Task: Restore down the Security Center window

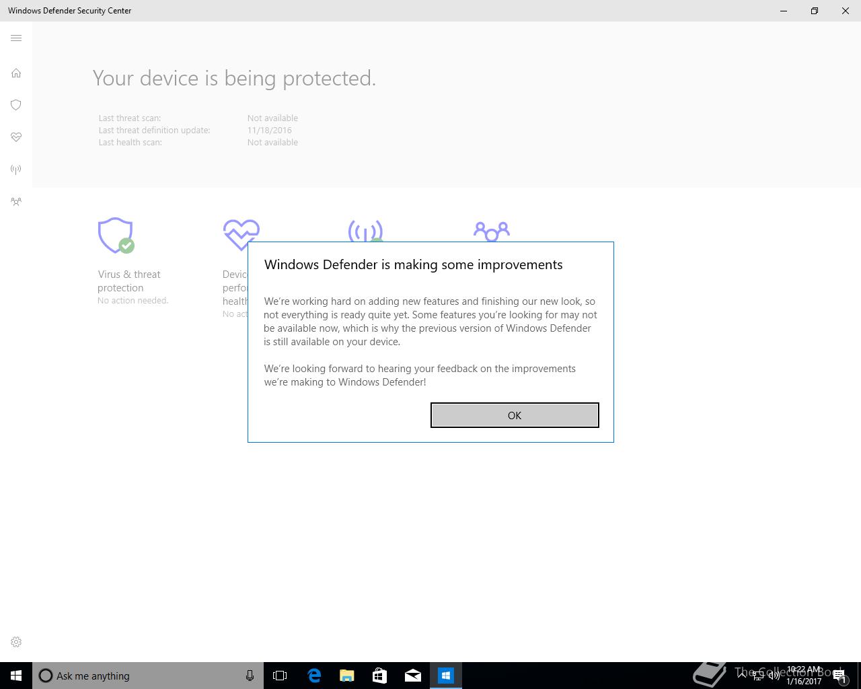Action: pyautogui.click(x=815, y=11)
